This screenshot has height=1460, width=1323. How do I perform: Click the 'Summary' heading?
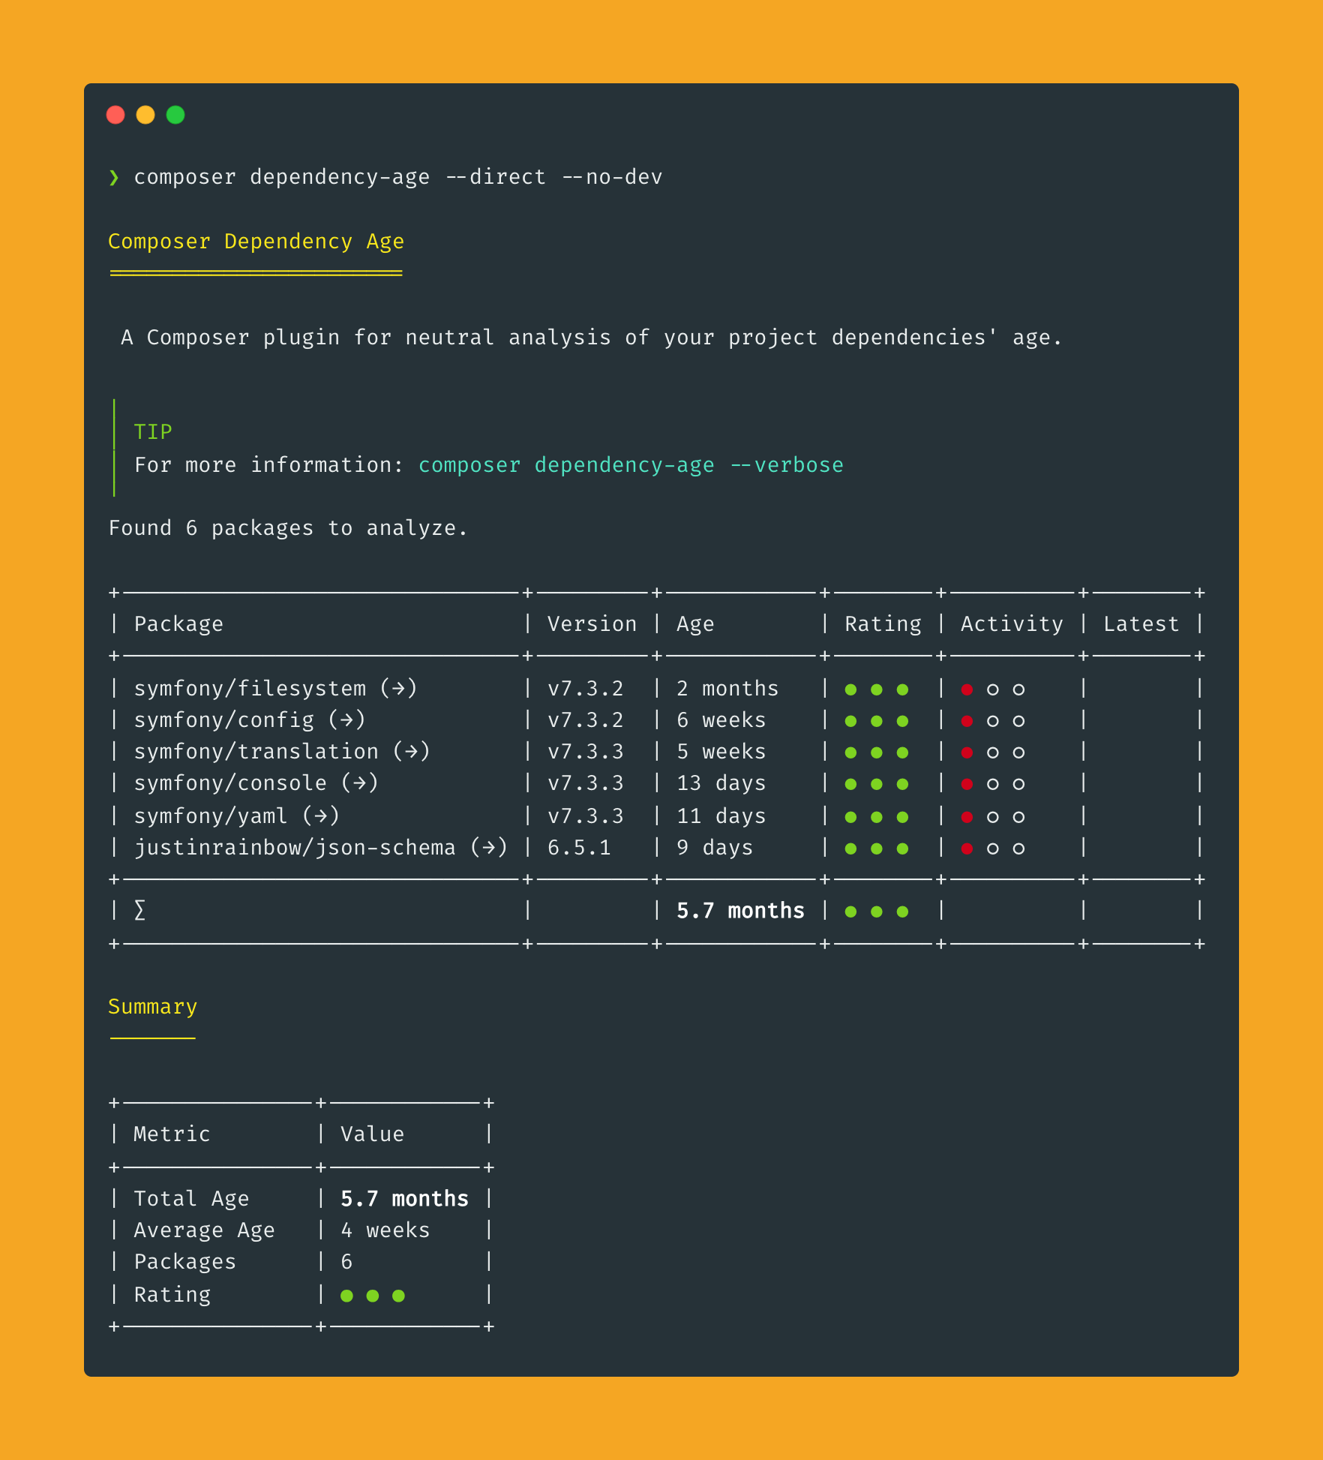click(153, 1007)
